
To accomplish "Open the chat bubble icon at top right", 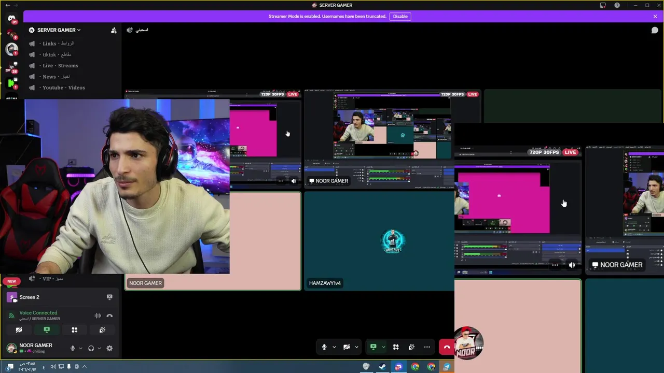I will pyautogui.click(x=655, y=30).
